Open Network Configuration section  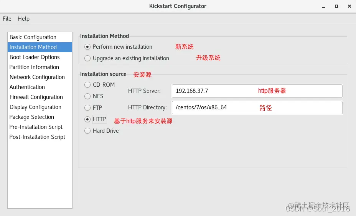click(x=40, y=77)
